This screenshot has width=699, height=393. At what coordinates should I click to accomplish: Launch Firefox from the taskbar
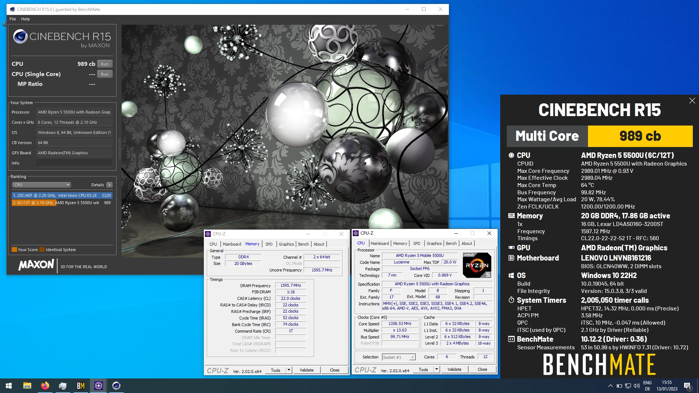coord(45,386)
